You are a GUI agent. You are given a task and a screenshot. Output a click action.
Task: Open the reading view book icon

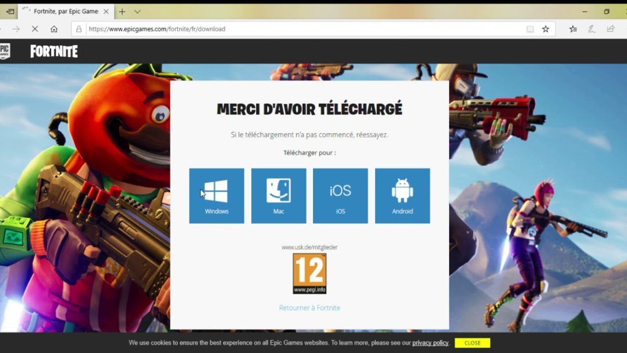tap(530, 29)
